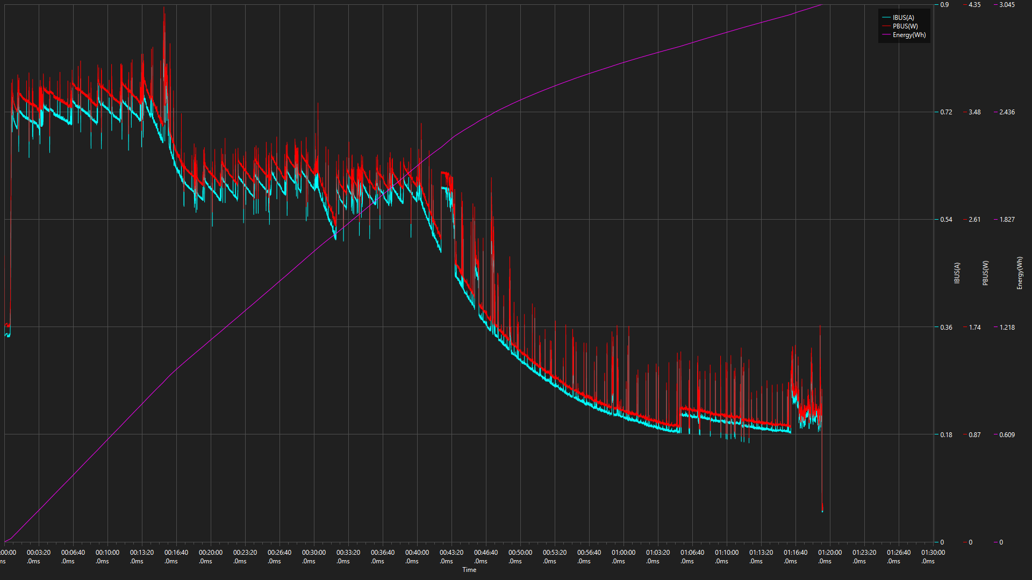Click the vertical IBUS(A) axis title
The image size is (1032, 580).
(x=957, y=273)
